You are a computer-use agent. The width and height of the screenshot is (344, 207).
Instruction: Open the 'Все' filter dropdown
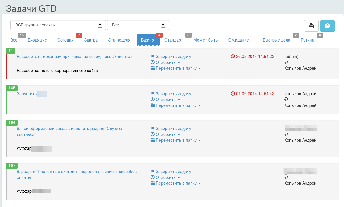pos(138,25)
